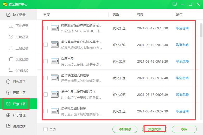Enable the 全选 select-all checkbox
Screen dimensions: 203x135
click(46, 129)
